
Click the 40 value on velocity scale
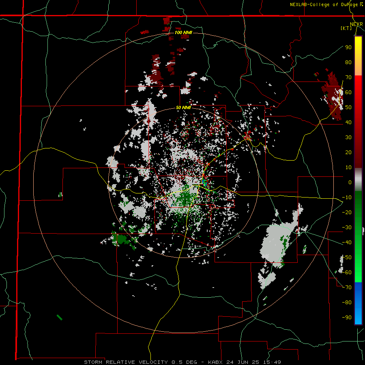348,122
